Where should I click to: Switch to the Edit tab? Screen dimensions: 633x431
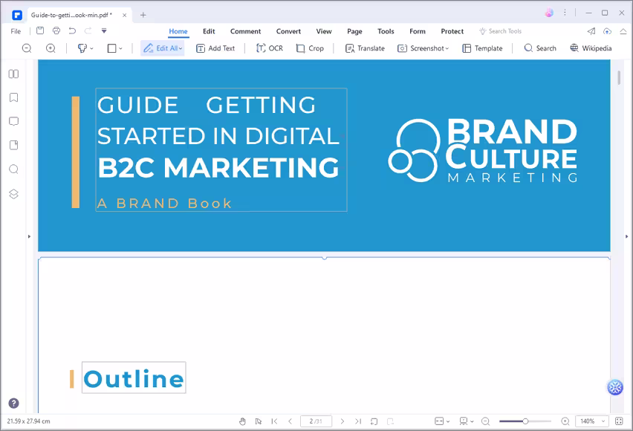[x=209, y=31]
